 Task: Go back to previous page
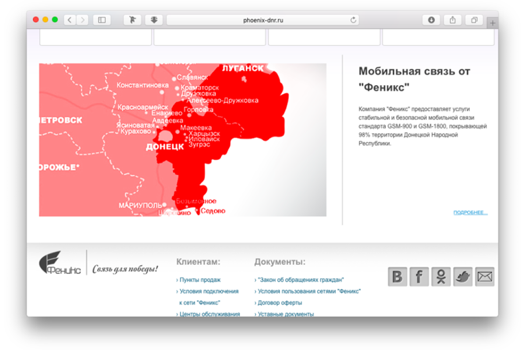[x=70, y=20]
